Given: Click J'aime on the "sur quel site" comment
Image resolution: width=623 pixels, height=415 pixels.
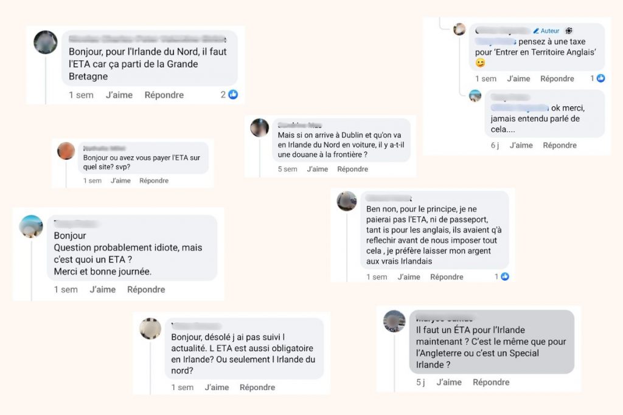Looking at the screenshot, I should [x=120, y=180].
